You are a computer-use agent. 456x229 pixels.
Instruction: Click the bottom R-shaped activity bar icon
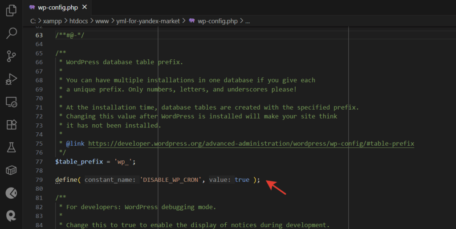(12, 216)
